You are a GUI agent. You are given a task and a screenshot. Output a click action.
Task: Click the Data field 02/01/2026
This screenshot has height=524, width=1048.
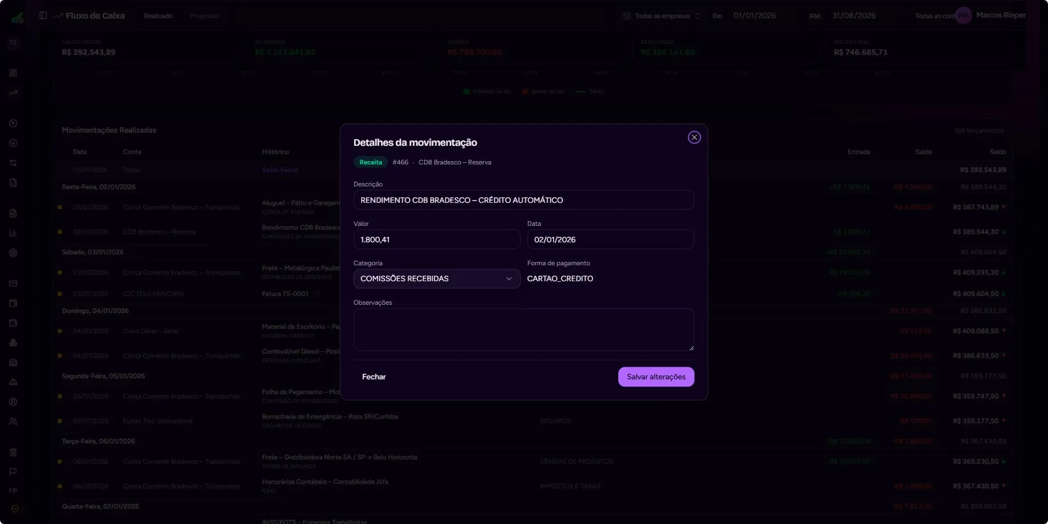[611, 240]
